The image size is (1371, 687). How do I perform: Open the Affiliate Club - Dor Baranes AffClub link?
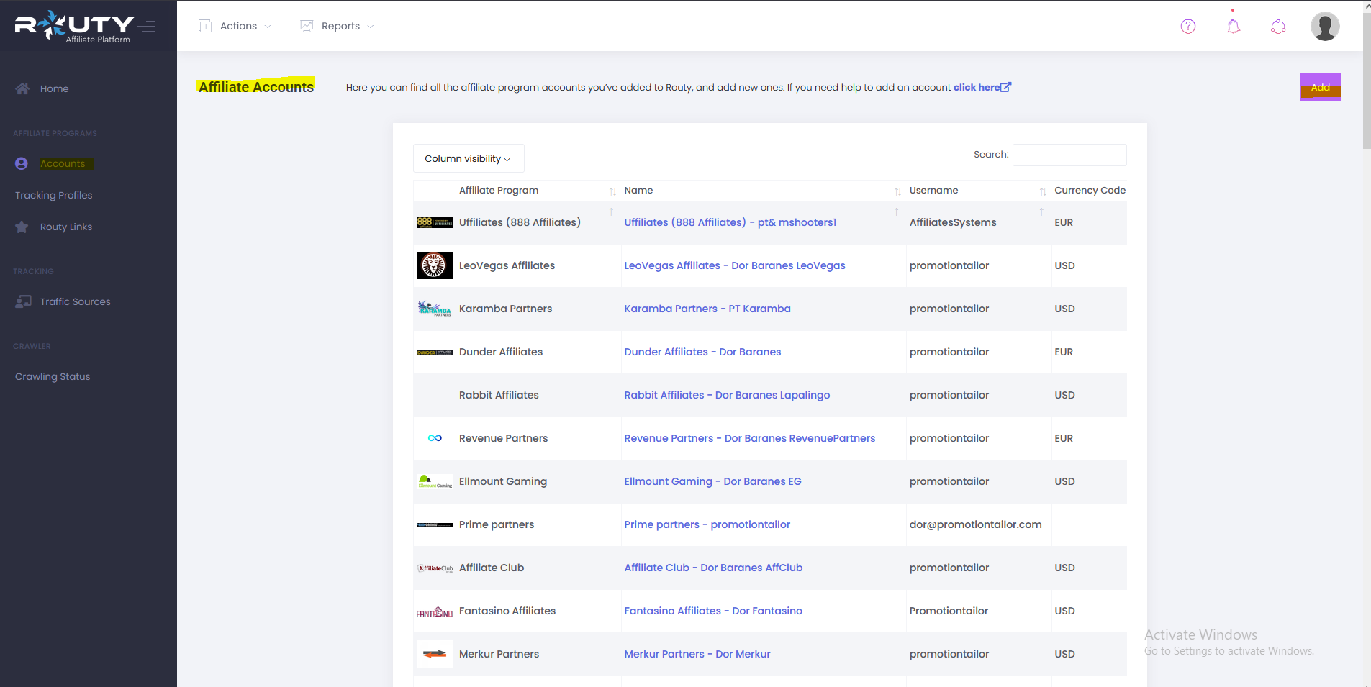click(713, 568)
